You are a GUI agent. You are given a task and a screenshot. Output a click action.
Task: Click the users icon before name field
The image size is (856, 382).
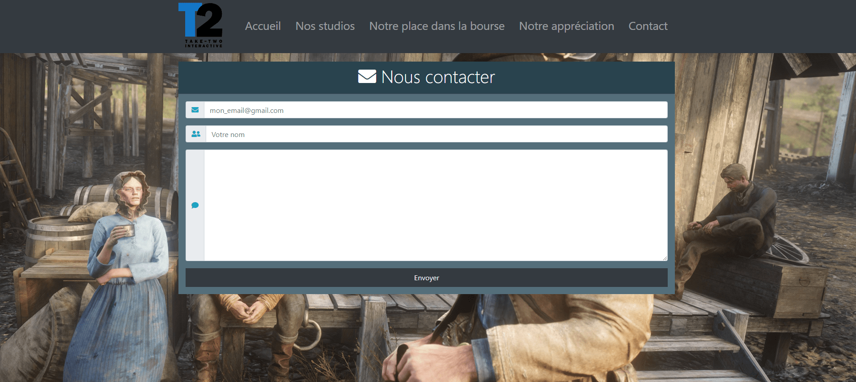196,134
